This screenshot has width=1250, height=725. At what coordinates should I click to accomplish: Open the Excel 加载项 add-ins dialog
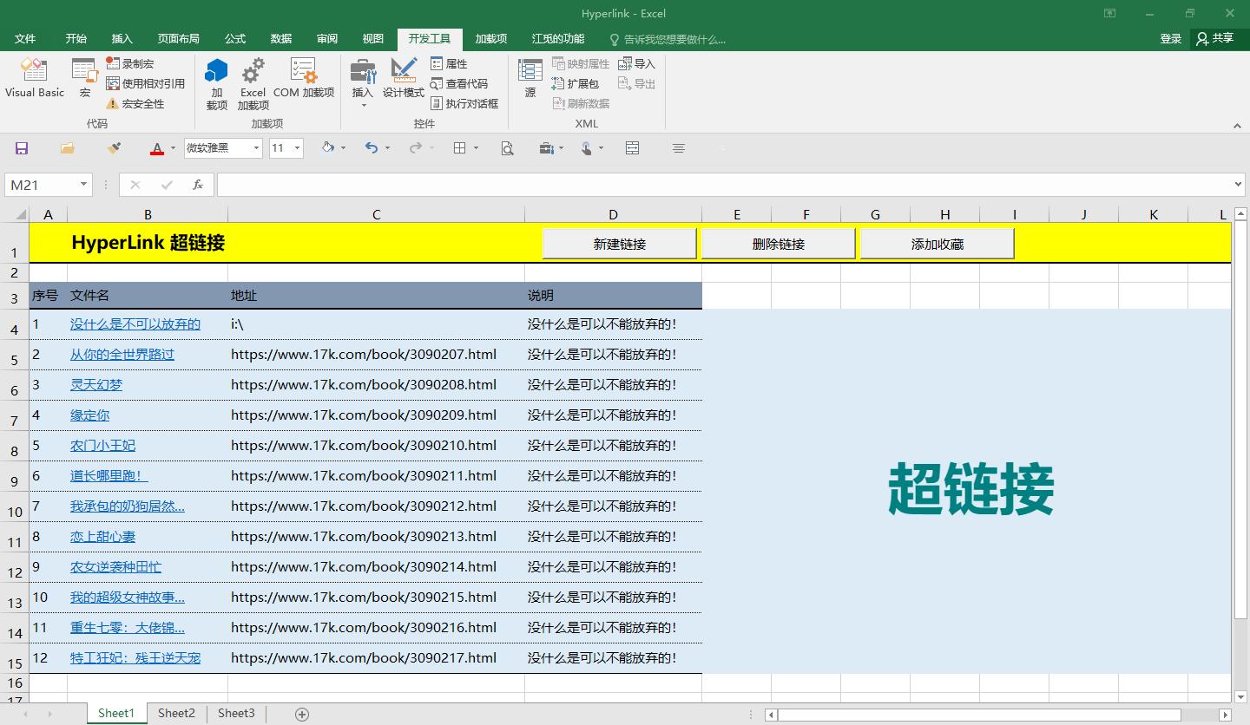coord(252,81)
